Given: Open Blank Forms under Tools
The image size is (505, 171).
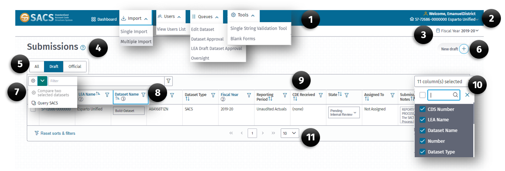Looking at the screenshot, I should tap(243, 38).
